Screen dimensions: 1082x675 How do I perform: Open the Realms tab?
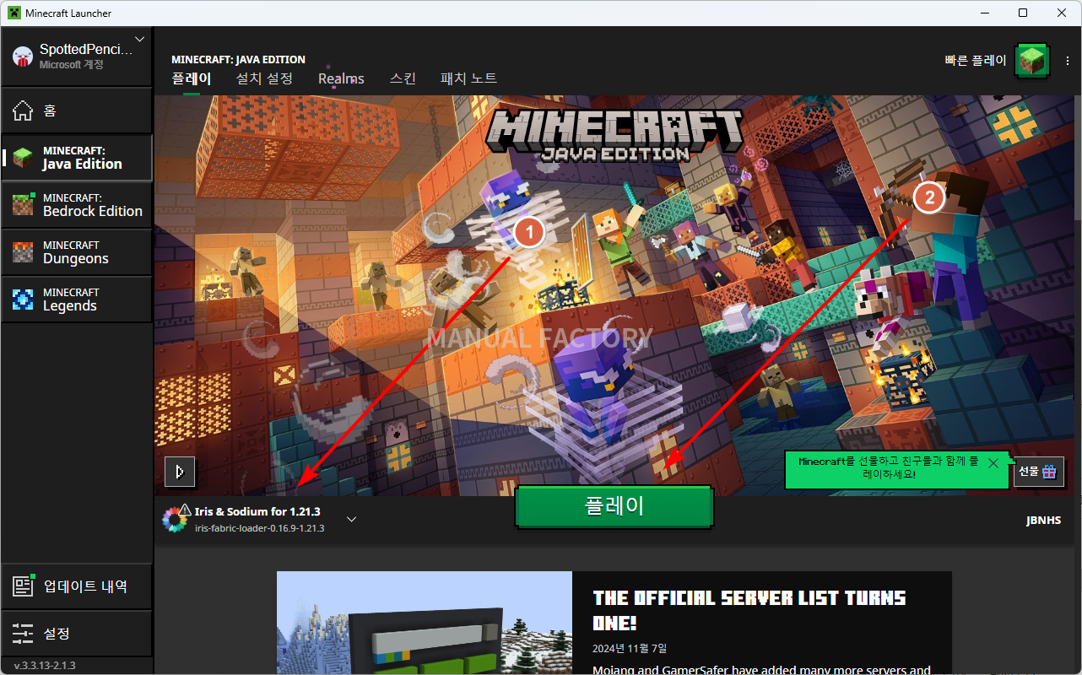point(341,78)
